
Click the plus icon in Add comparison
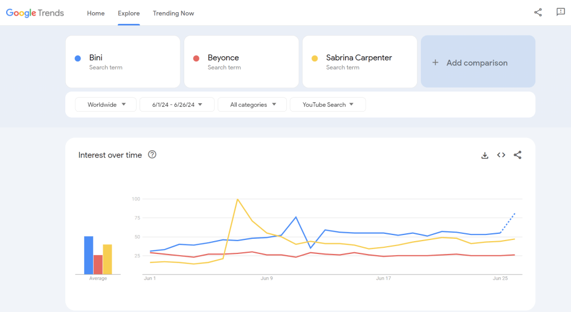click(x=435, y=63)
